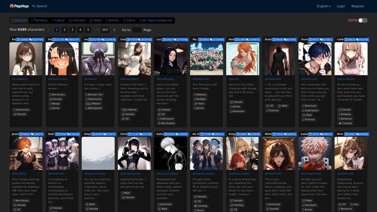The image size is (377, 212).
Task: Click the @PixelPrincess author link
Action: click(x=57, y=79)
